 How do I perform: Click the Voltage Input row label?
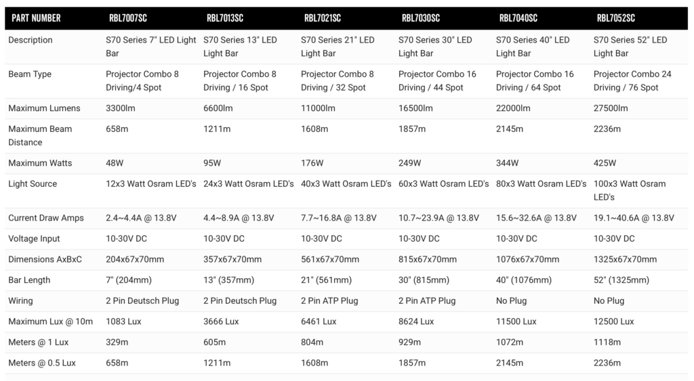tap(34, 239)
